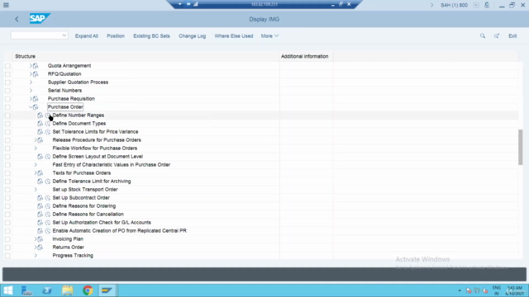Viewport: 529px width, 297px height.
Task: Click Position in the toolbar
Action: [116, 36]
